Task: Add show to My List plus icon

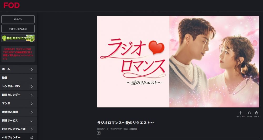Action: click(x=241, y=113)
